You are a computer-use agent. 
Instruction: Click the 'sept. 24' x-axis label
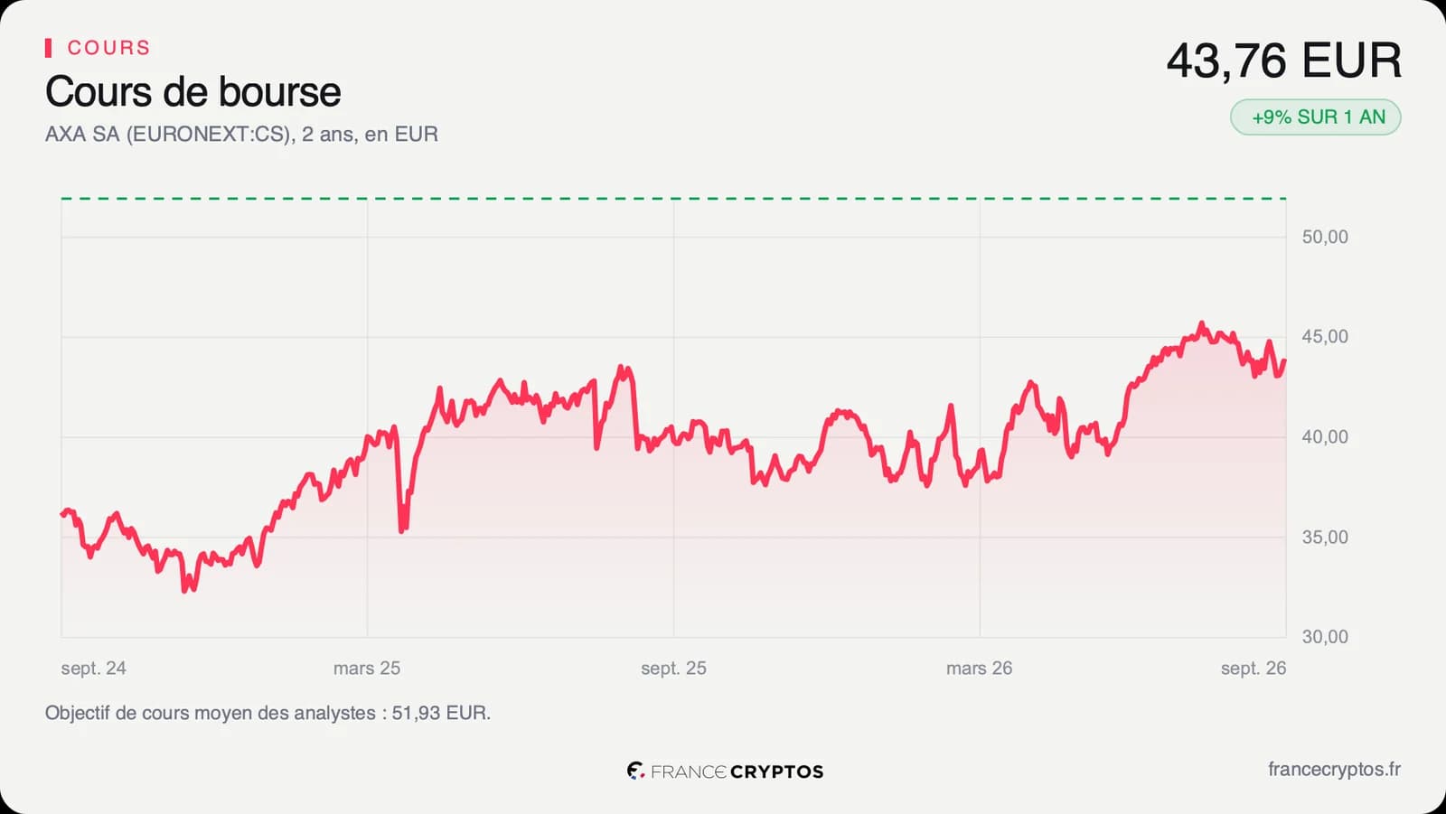[93, 669]
